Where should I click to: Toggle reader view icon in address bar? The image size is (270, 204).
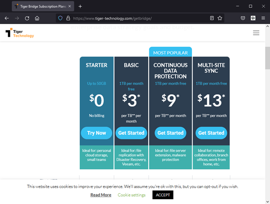212,18
